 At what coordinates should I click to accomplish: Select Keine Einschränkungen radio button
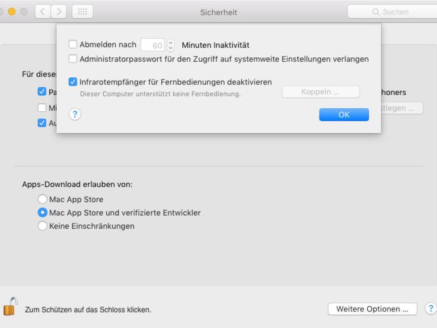coord(43,226)
